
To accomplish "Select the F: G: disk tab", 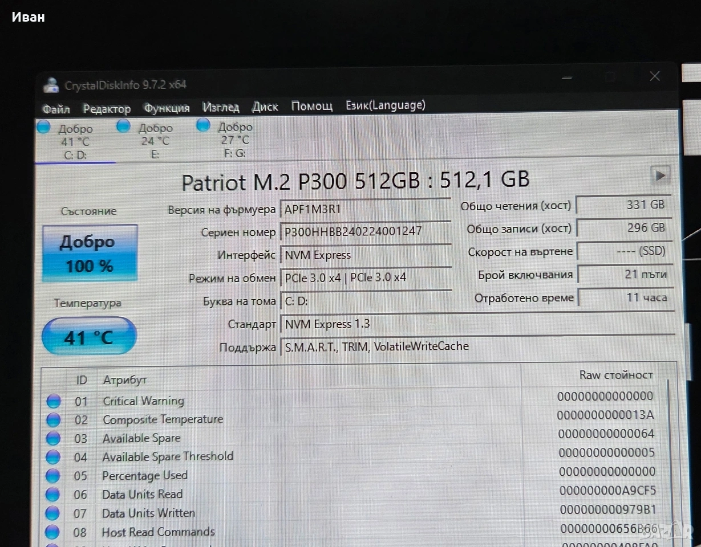I will [234, 140].
